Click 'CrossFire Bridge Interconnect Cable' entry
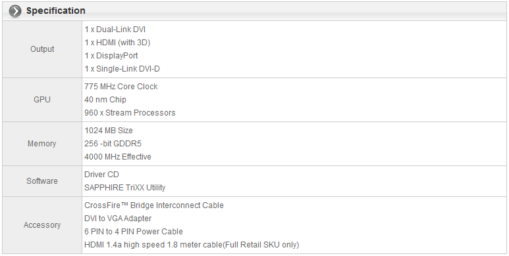Image resolution: width=509 pixels, height=256 pixels. point(154,205)
